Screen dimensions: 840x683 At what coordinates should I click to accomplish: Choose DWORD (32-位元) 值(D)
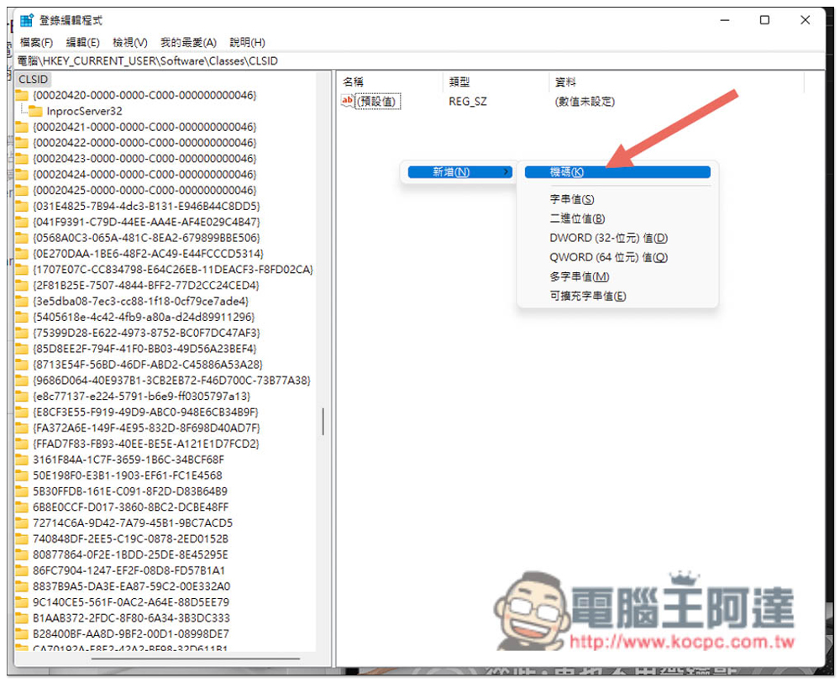point(608,238)
